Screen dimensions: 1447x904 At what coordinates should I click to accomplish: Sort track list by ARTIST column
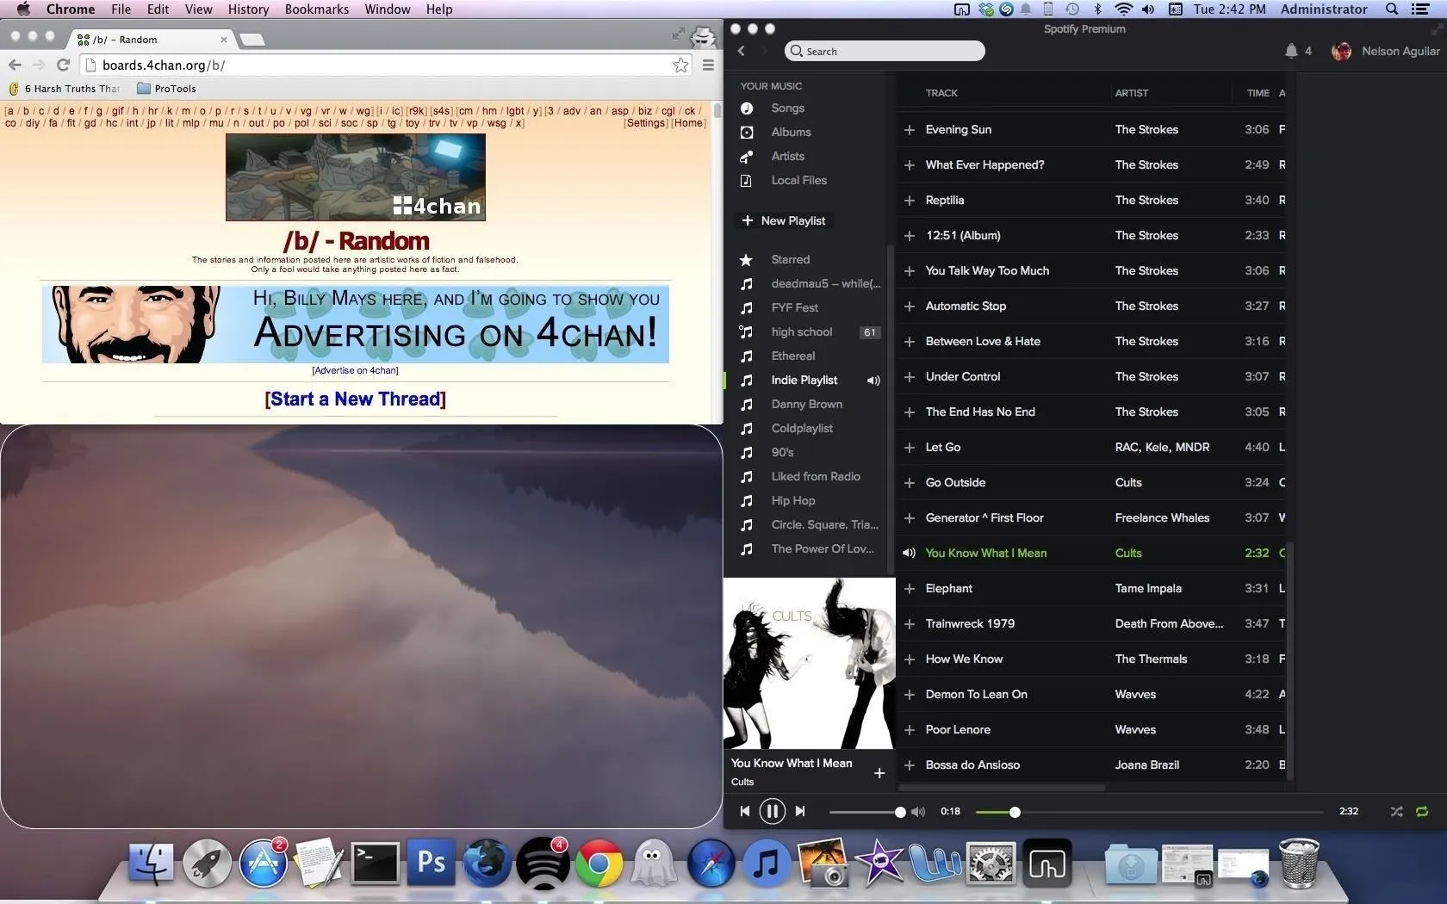click(1131, 93)
